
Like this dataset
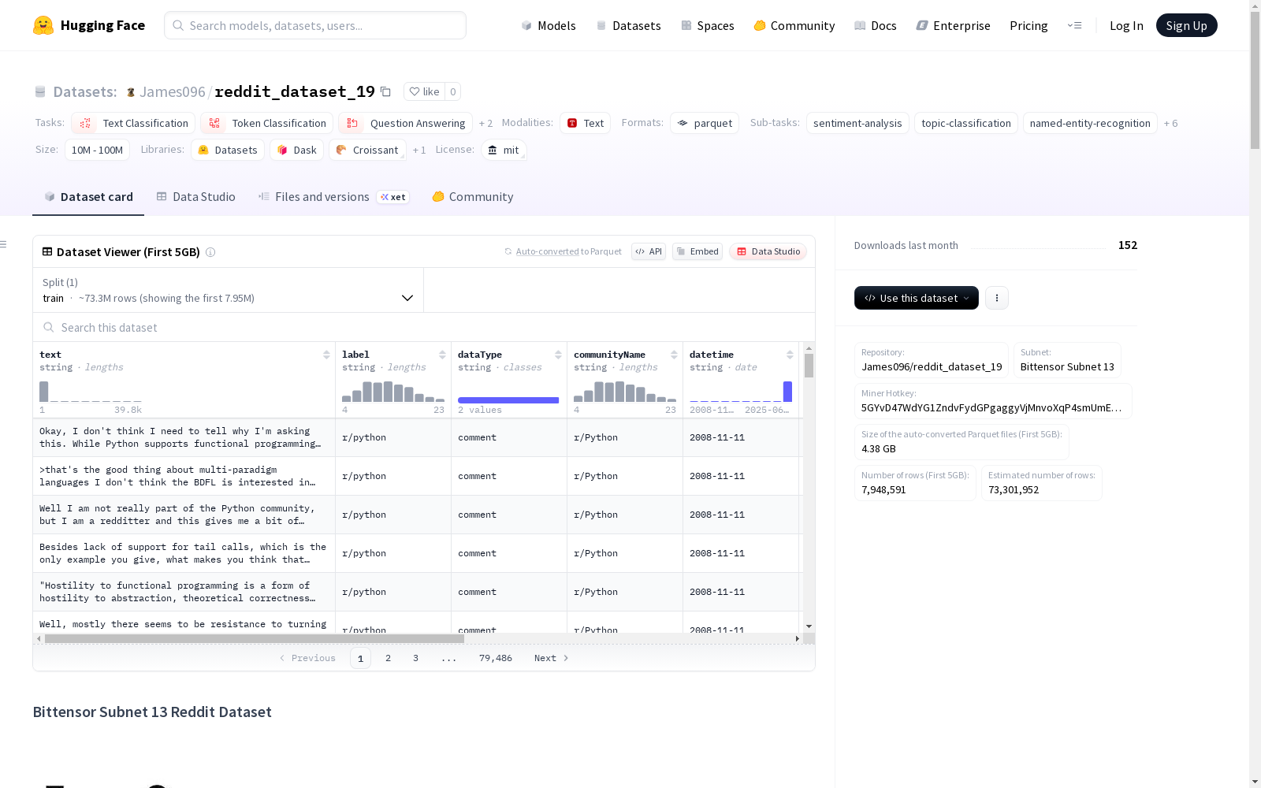[x=425, y=91]
